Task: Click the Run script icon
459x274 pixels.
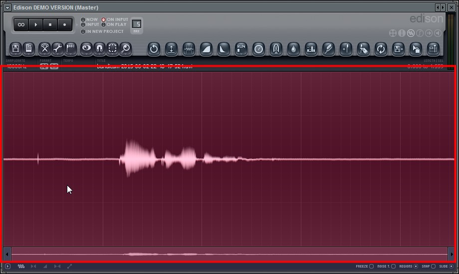Action: [241, 48]
